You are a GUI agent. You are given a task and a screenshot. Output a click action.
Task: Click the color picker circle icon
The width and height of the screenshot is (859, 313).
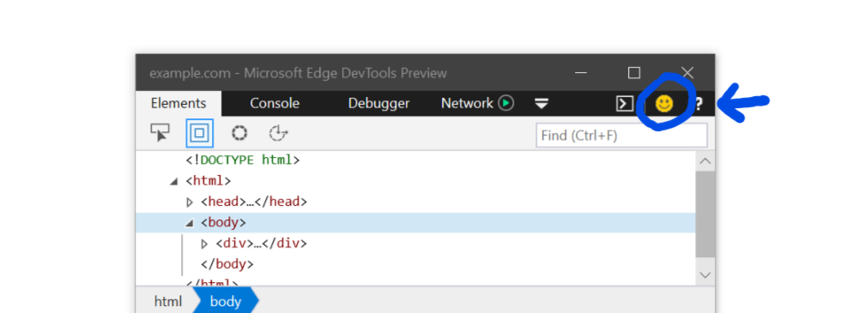239,133
